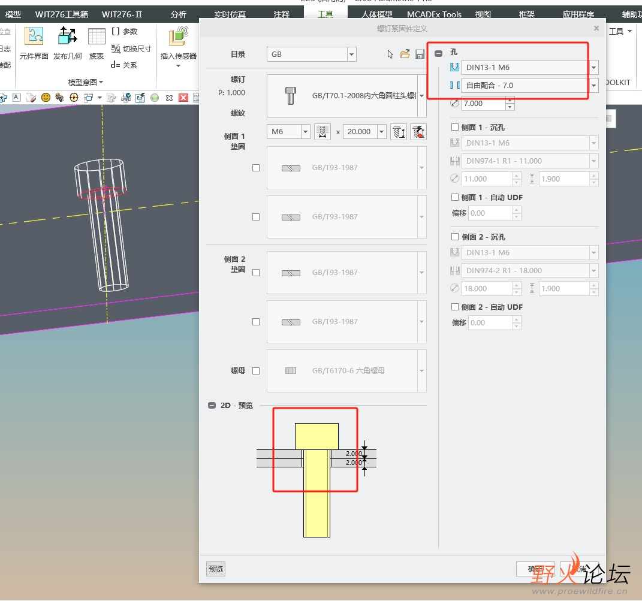The width and height of the screenshot is (642, 601).
Task: Enable the second 侧面 1 washer checkbox
Action: click(x=256, y=217)
